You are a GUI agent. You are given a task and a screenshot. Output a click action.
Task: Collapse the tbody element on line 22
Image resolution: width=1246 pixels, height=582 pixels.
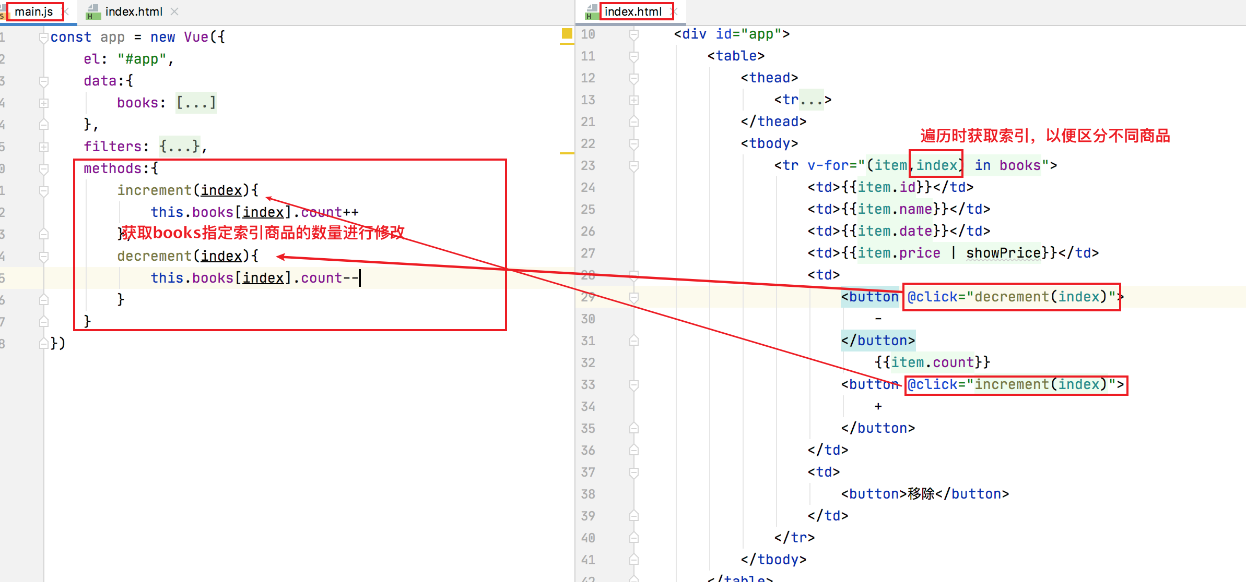[x=634, y=143]
